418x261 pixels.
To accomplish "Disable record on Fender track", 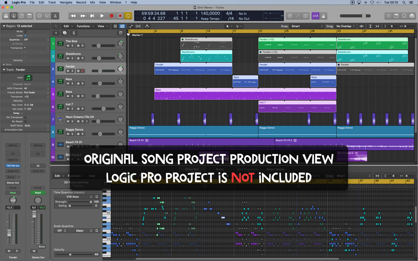I will click(83, 71).
